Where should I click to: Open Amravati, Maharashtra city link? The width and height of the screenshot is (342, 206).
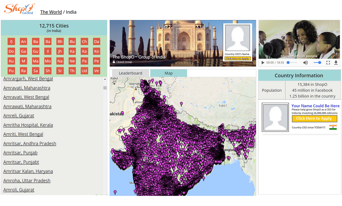27,88
